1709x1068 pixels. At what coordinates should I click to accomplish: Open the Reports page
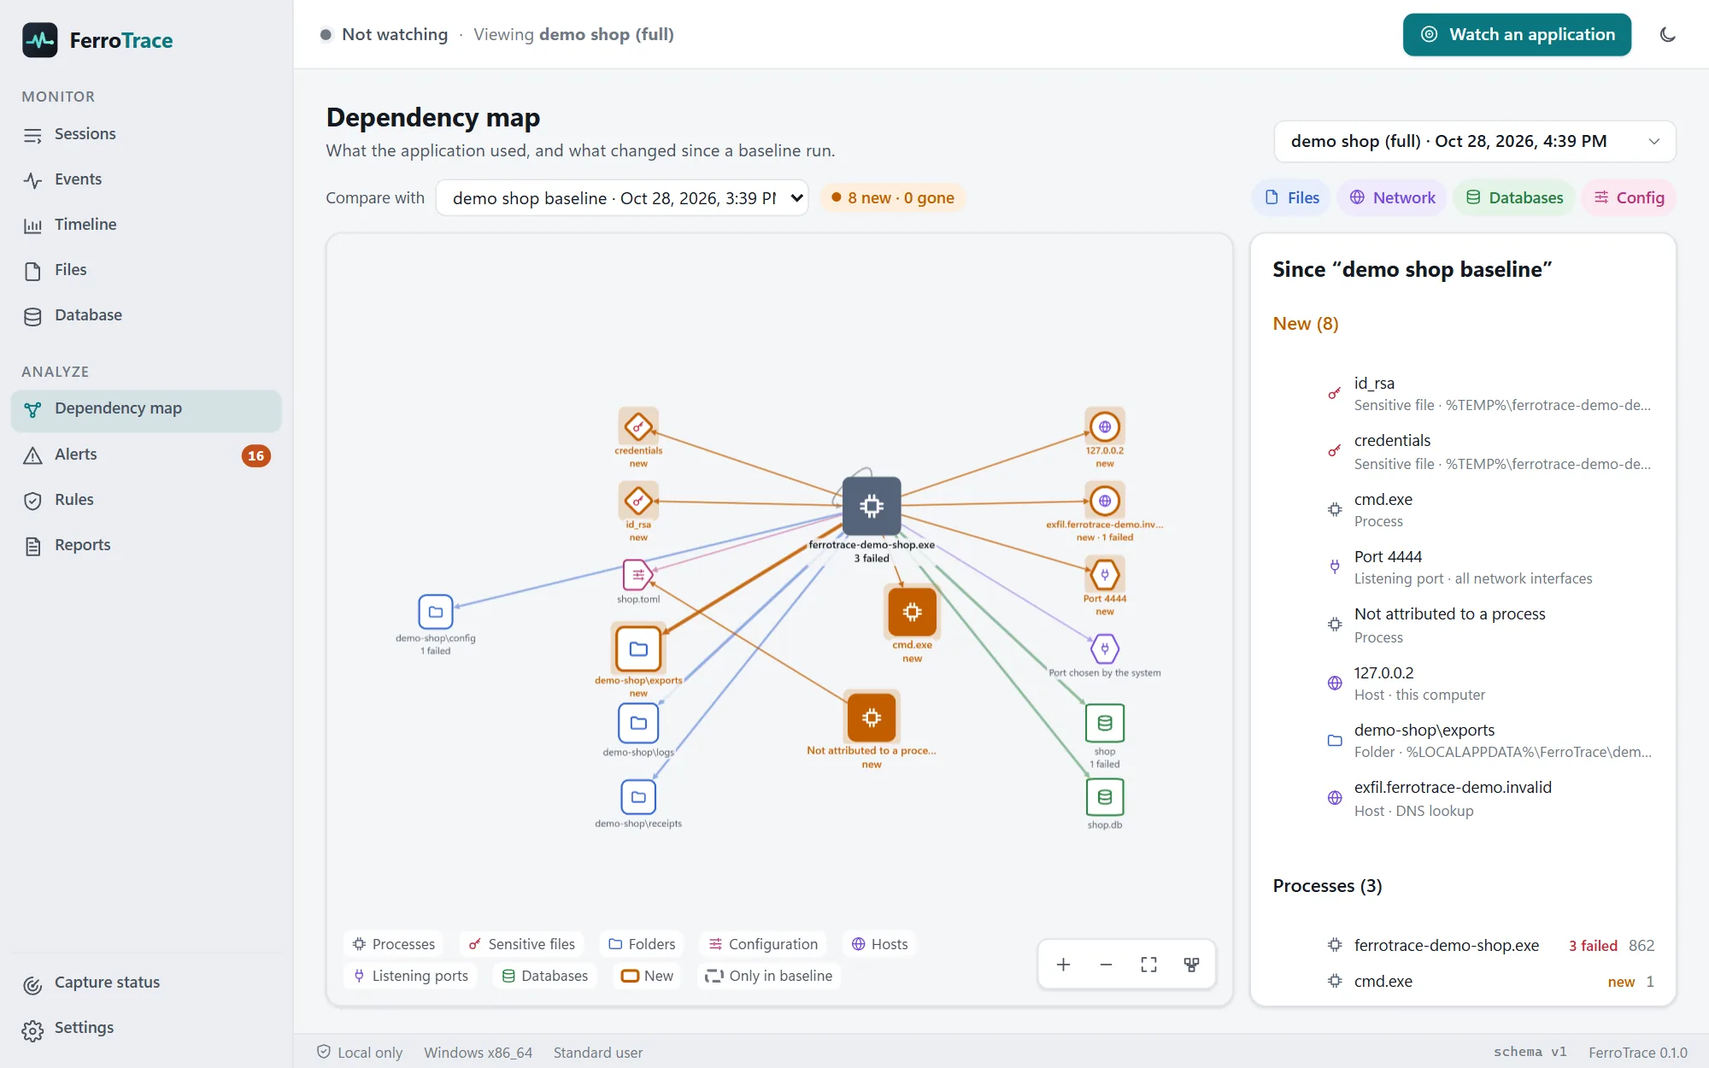tap(146, 545)
